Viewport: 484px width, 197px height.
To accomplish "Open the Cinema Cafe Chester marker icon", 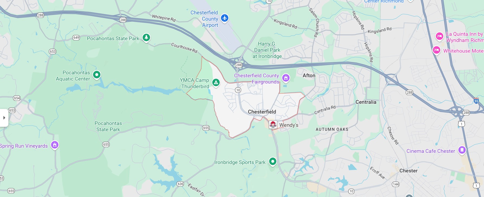I will pos(462,150).
